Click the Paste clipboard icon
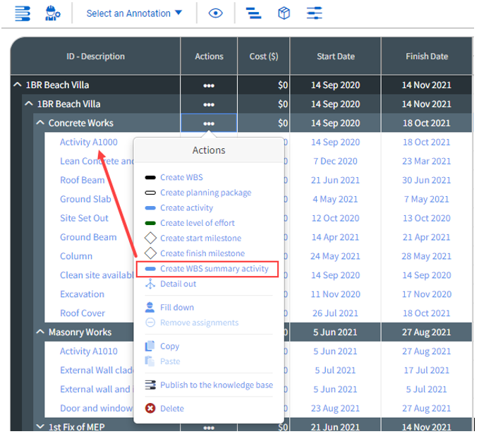 [x=150, y=361]
